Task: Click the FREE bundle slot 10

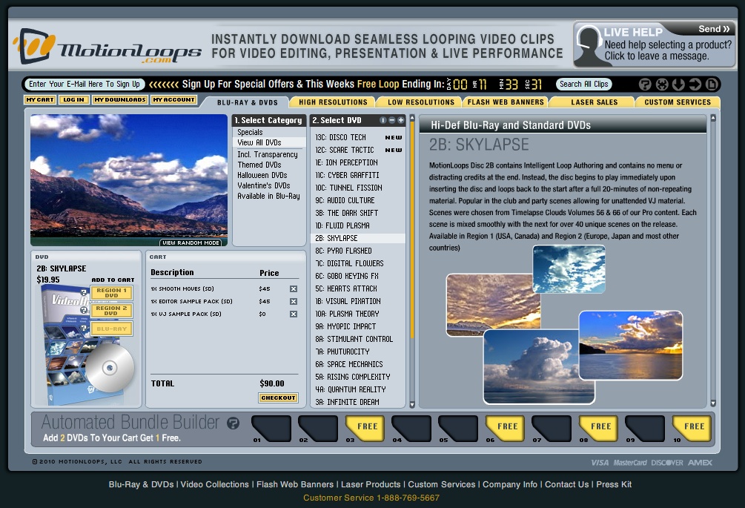Action: [692, 428]
